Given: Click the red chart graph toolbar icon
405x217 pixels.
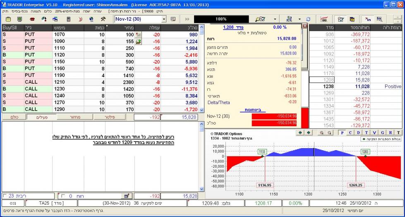Looking at the screenshot, I should point(325,19).
